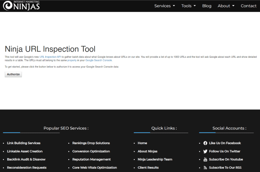Open Link Building Services

24,143
